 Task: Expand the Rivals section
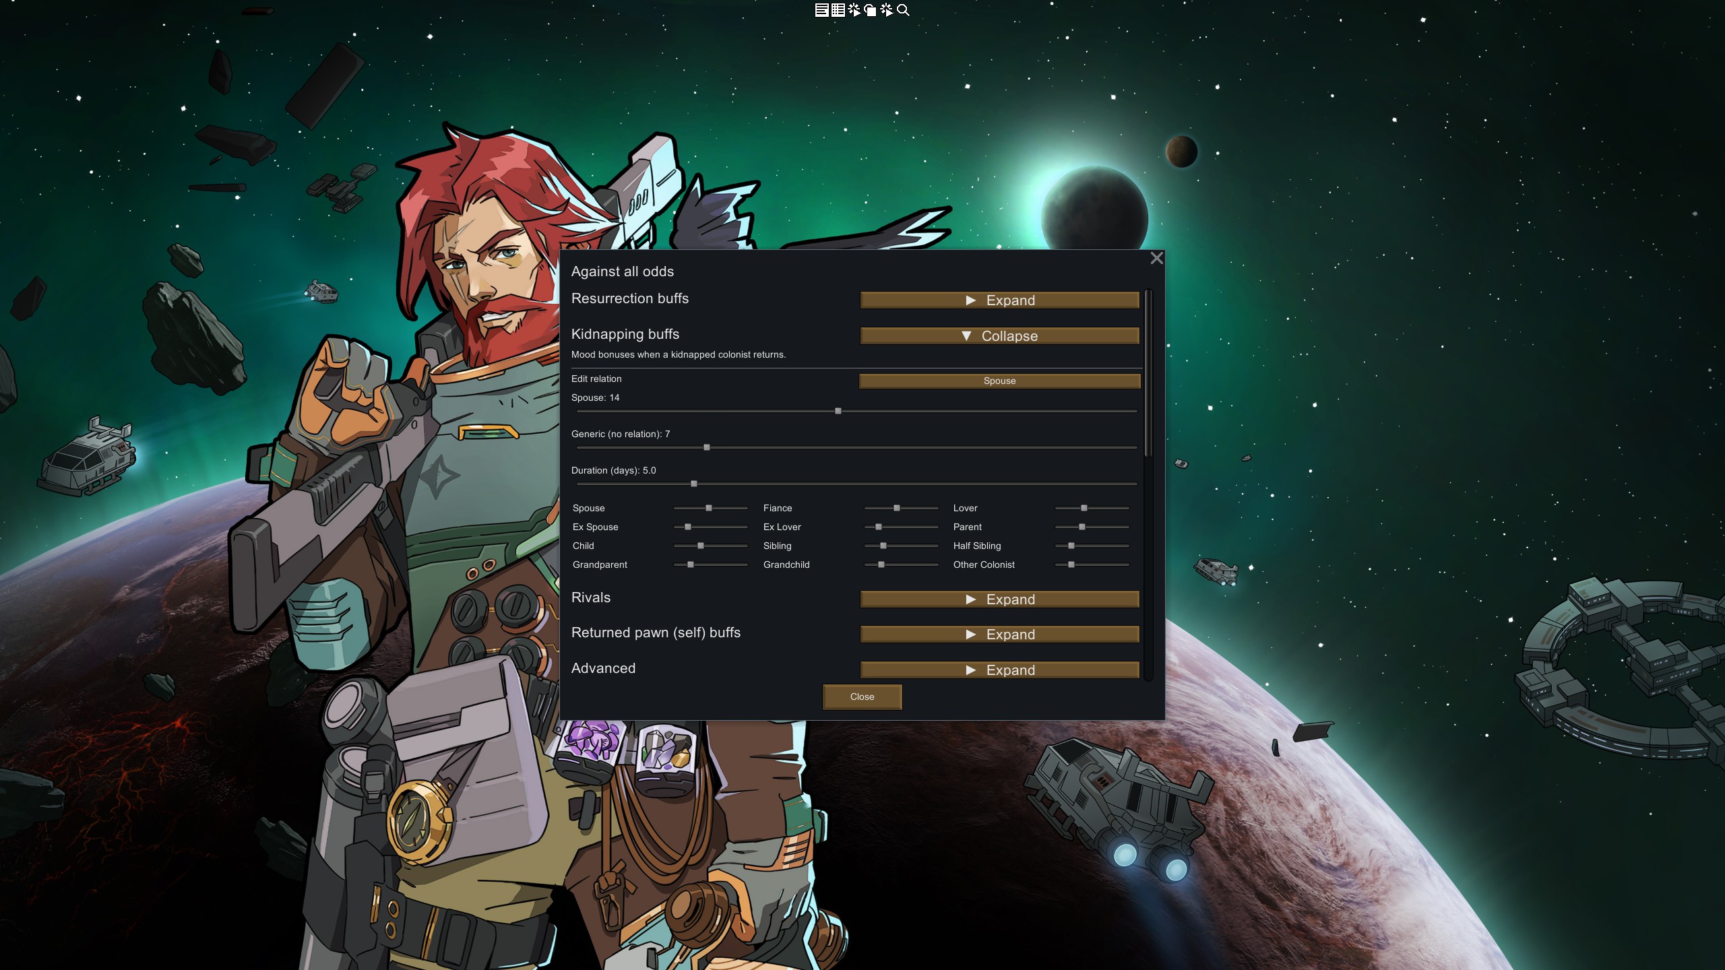pos(1000,600)
